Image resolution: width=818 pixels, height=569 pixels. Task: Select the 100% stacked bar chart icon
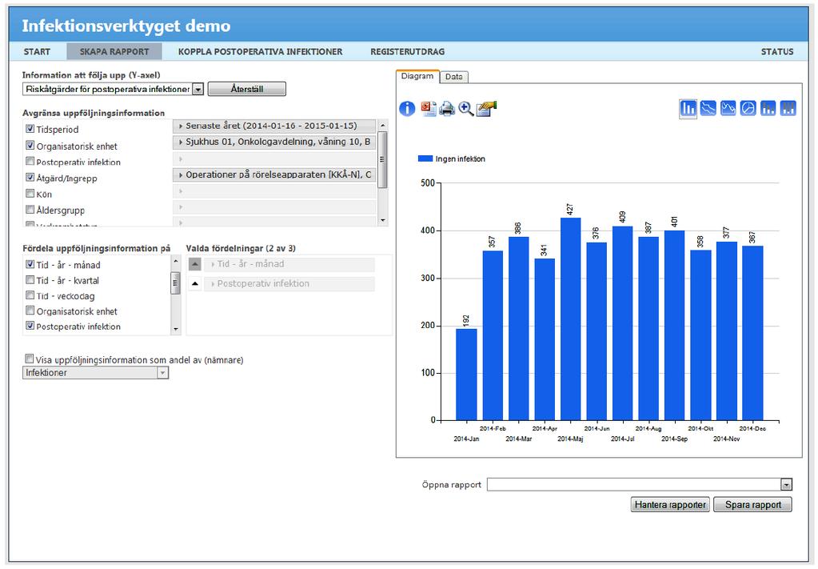(788, 109)
